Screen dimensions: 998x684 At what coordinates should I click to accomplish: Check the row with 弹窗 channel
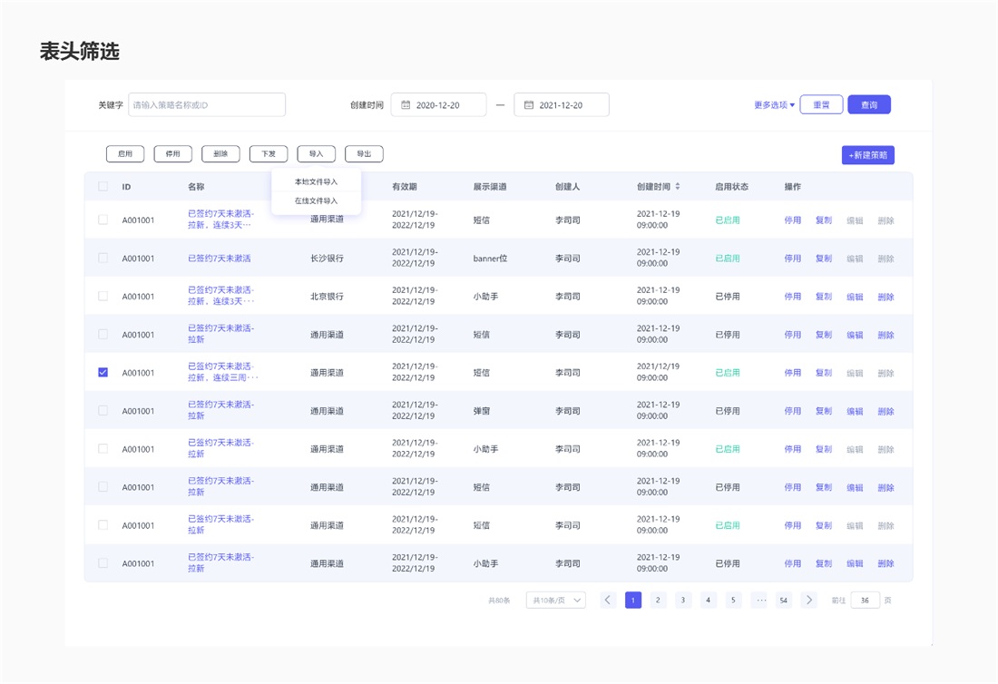tap(103, 410)
